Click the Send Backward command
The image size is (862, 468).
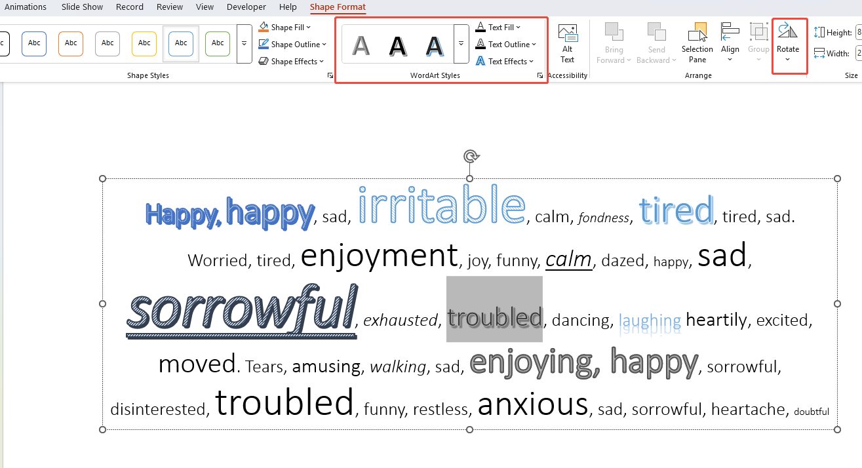click(x=656, y=43)
